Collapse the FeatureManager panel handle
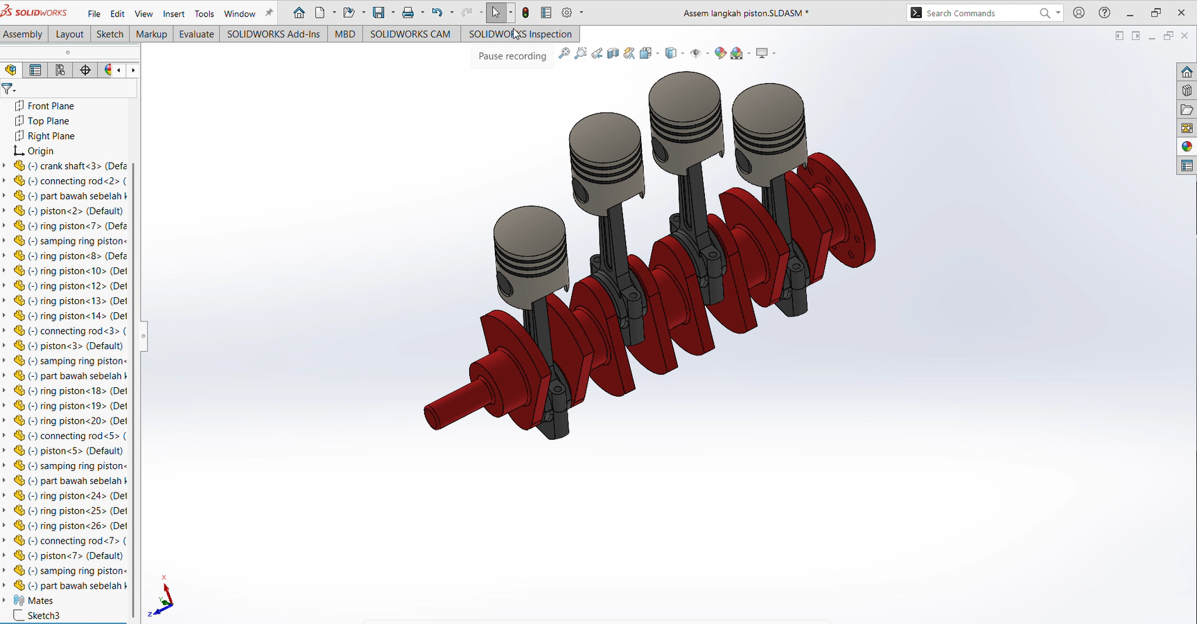 click(x=143, y=337)
